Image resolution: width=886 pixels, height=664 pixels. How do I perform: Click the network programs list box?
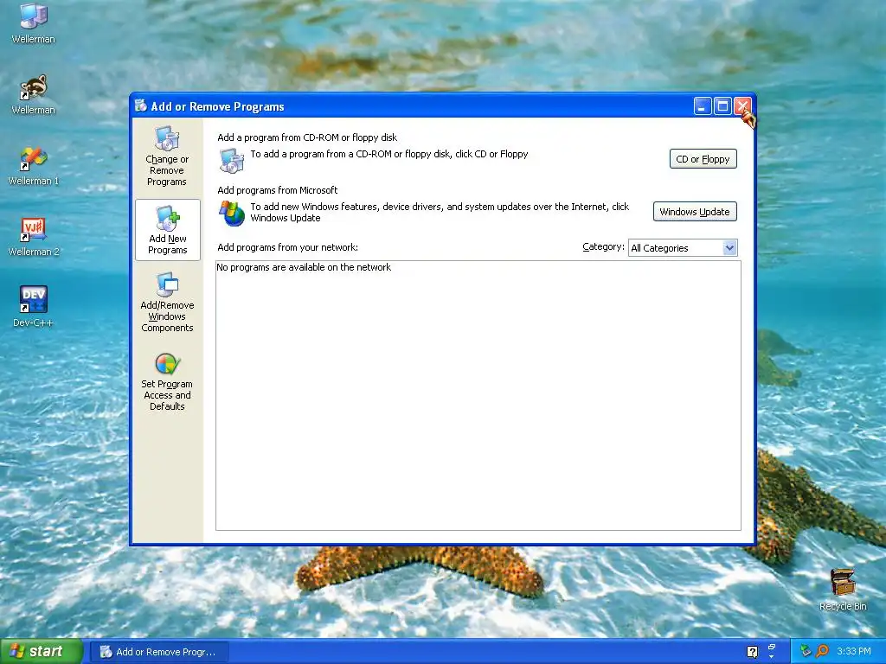coord(478,396)
